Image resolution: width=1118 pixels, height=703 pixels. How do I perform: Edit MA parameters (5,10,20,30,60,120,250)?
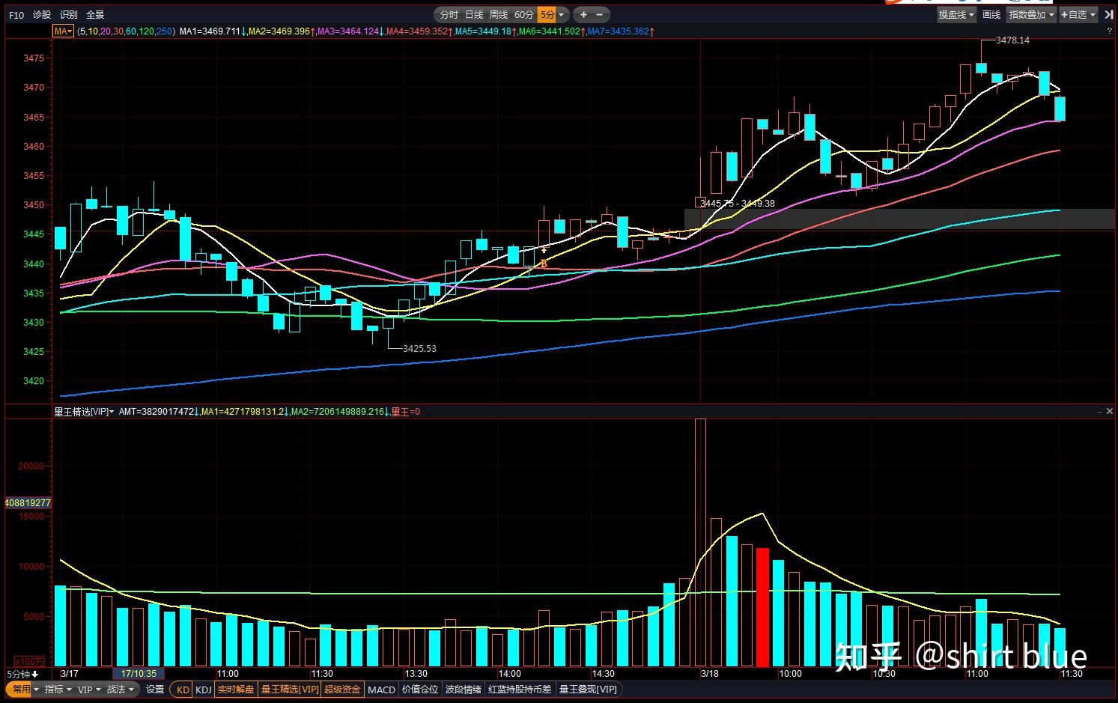tap(126, 31)
